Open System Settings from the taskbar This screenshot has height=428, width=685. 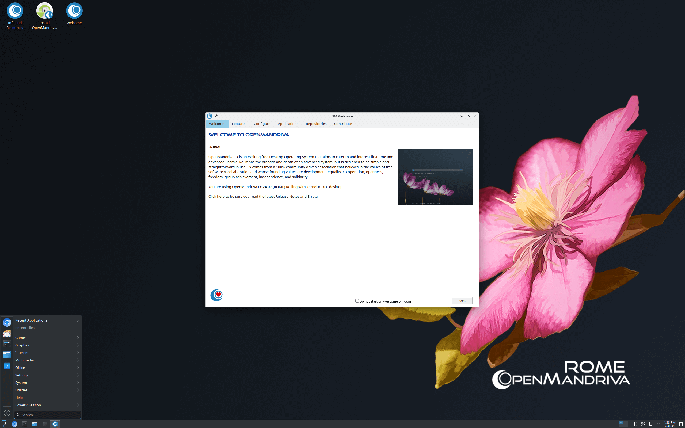[24, 424]
